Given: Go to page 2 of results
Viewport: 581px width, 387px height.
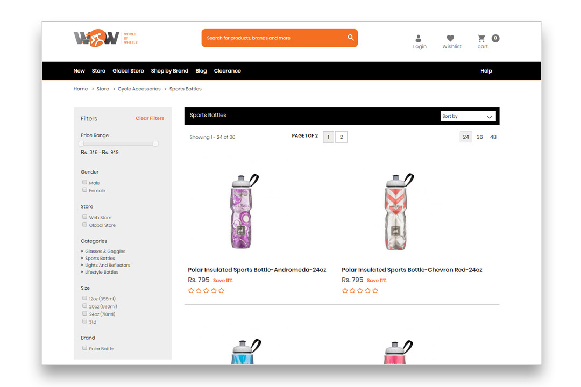Looking at the screenshot, I should tap(341, 137).
